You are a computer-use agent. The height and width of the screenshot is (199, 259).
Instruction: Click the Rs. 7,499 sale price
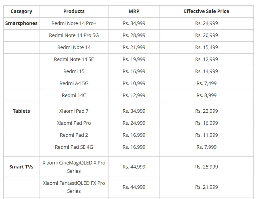[x=206, y=83]
